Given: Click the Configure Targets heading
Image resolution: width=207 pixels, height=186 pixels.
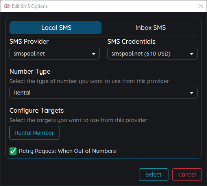Looking at the screenshot, I should click(37, 110).
